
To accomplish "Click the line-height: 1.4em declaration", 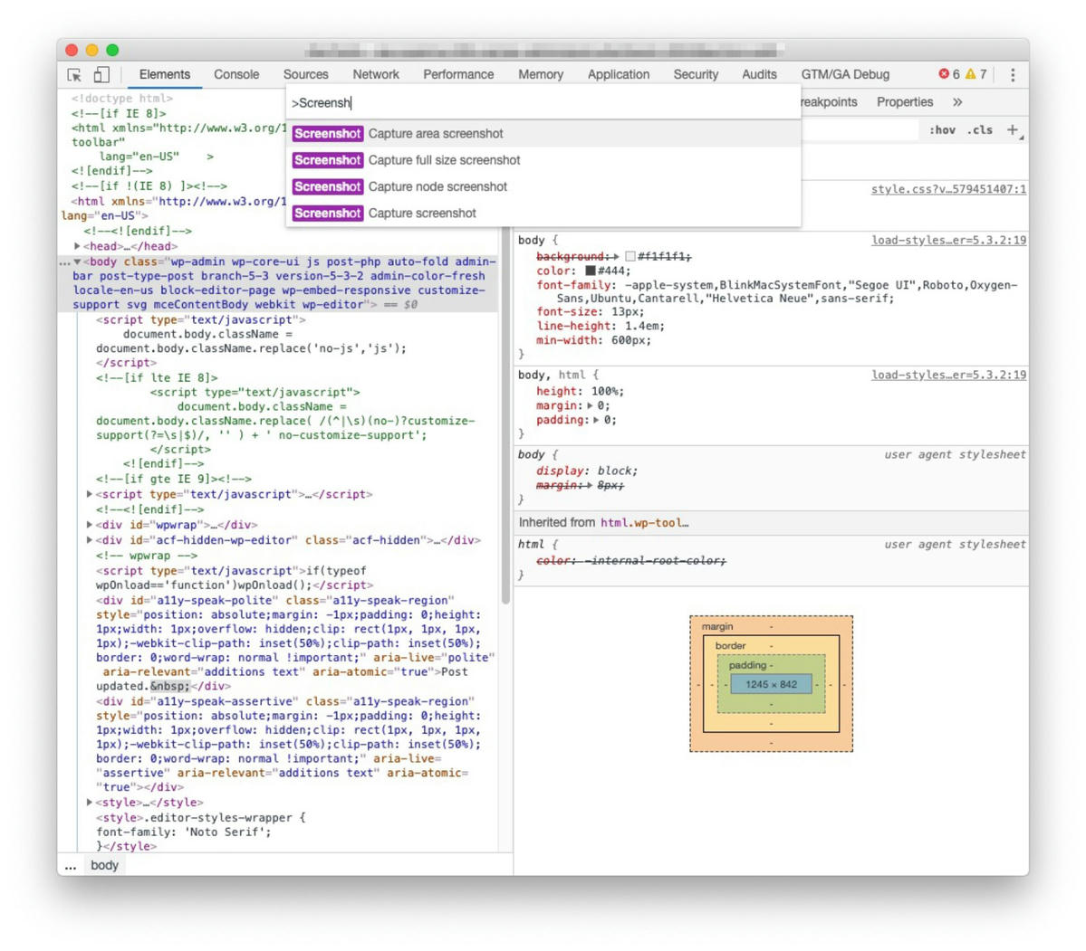I will [x=600, y=326].
